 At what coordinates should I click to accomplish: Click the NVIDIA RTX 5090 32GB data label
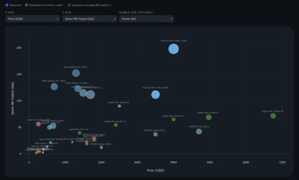[174, 41]
